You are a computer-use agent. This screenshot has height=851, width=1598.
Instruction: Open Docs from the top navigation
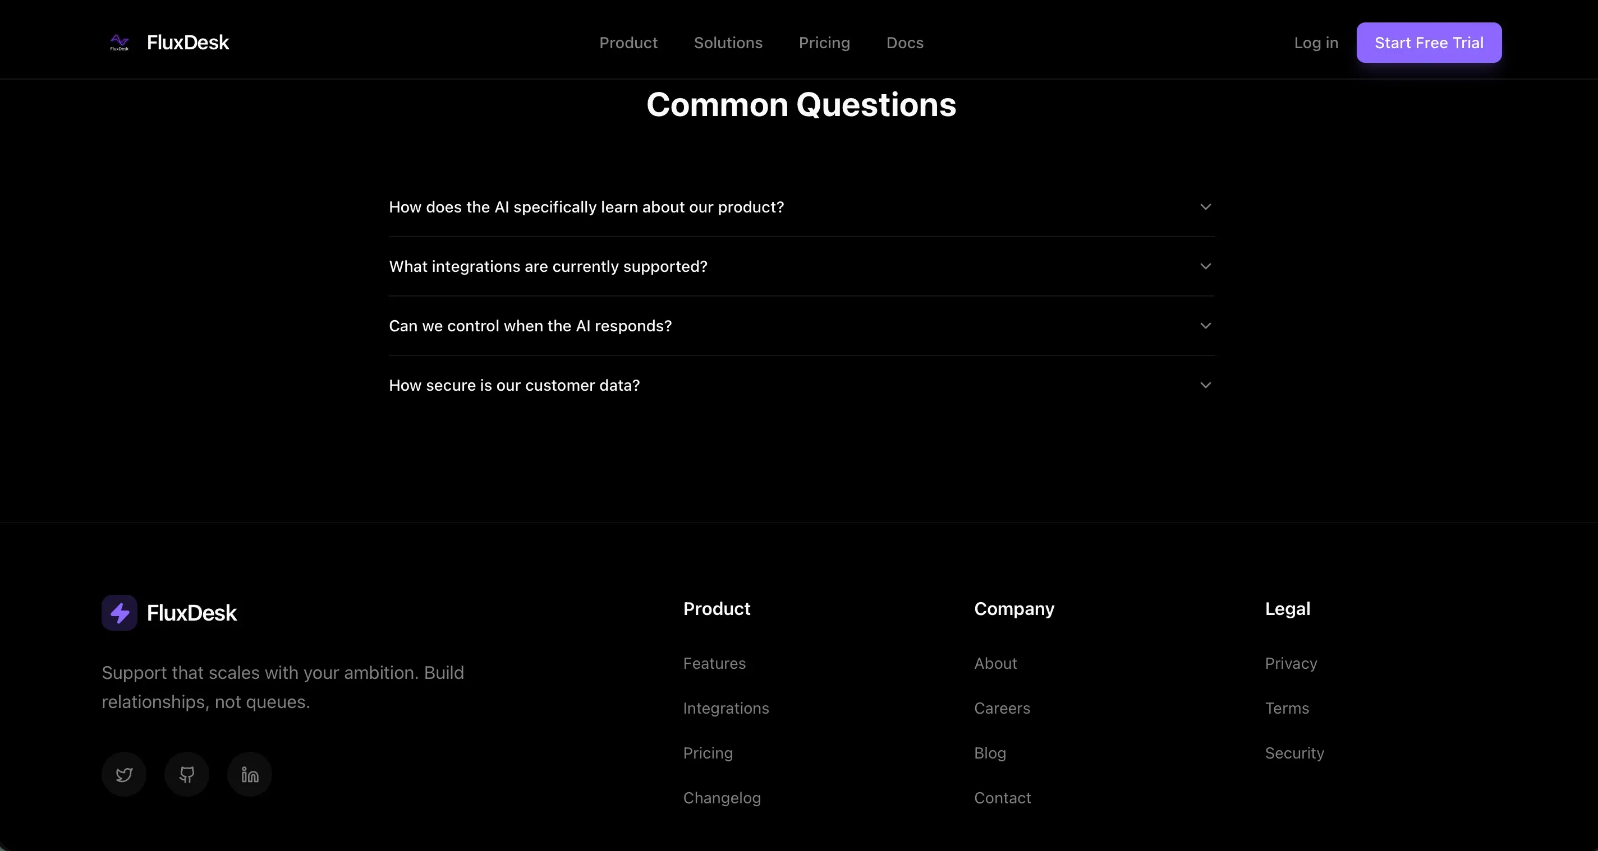pyautogui.click(x=904, y=43)
